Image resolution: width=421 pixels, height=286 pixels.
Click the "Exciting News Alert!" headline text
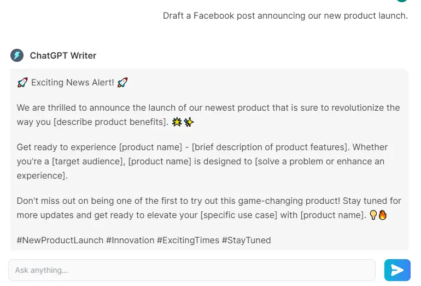pyautogui.click(x=72, y=83)
